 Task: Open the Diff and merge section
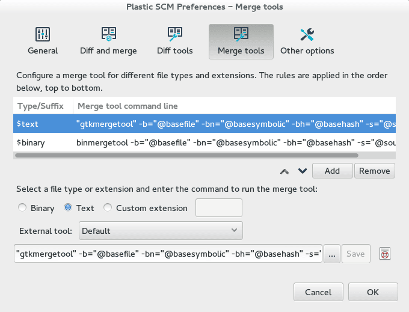(108, 41)
